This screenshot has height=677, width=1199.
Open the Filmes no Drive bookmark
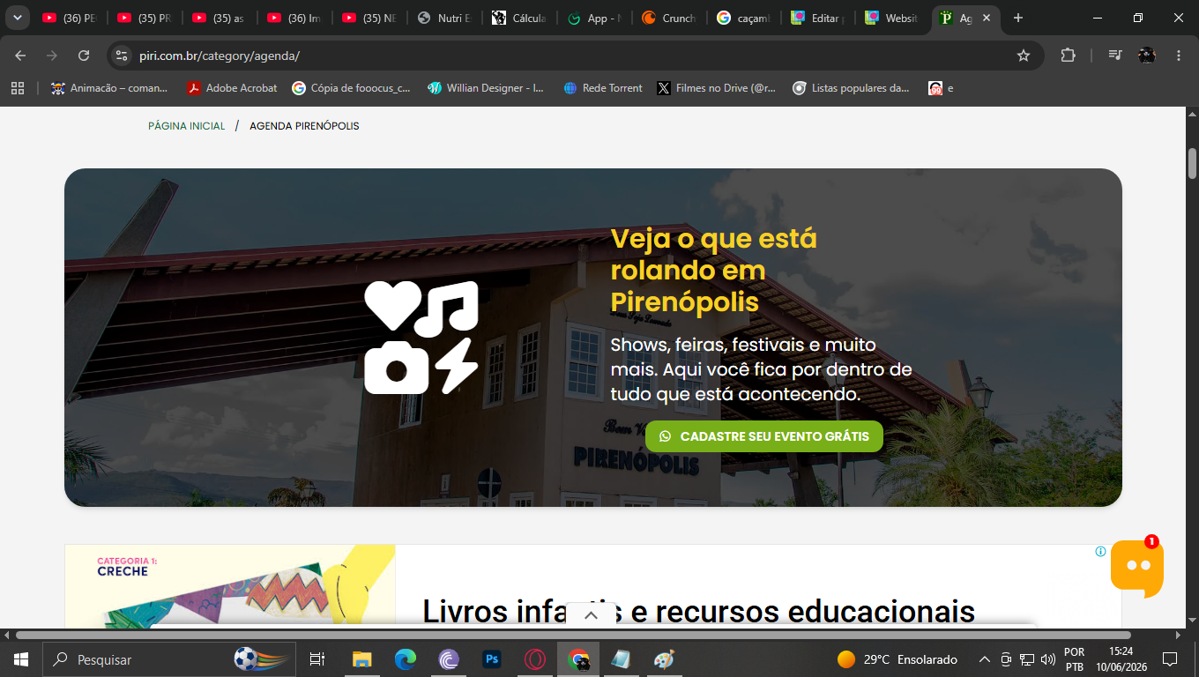click(717, 88)
